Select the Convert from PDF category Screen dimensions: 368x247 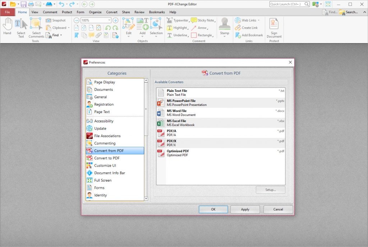click(x=110, y=150)
